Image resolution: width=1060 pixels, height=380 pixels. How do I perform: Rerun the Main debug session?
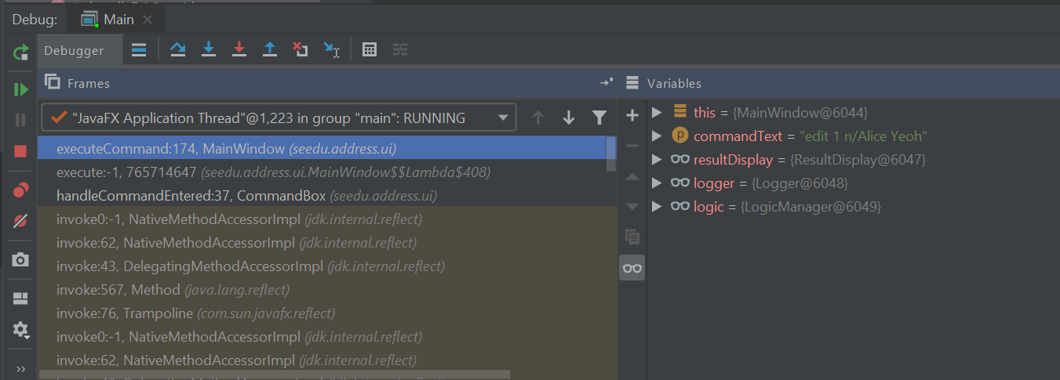click(x=20, y=53)
